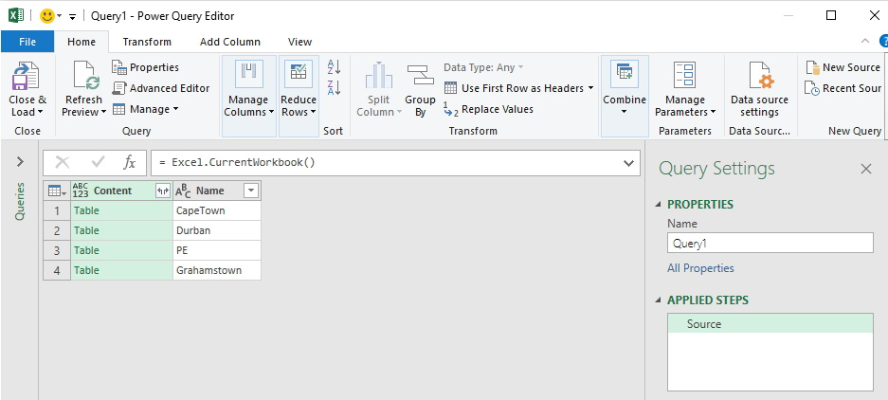The height and width of the screenshot is (400, 888).
Task: Click the Manage Columns icon
Action: point(249,74)
